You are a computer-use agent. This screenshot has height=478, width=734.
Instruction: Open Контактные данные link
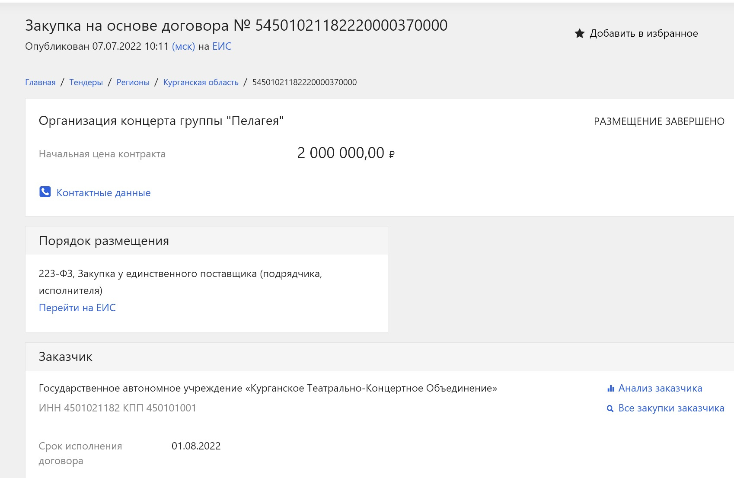(104, 193)
